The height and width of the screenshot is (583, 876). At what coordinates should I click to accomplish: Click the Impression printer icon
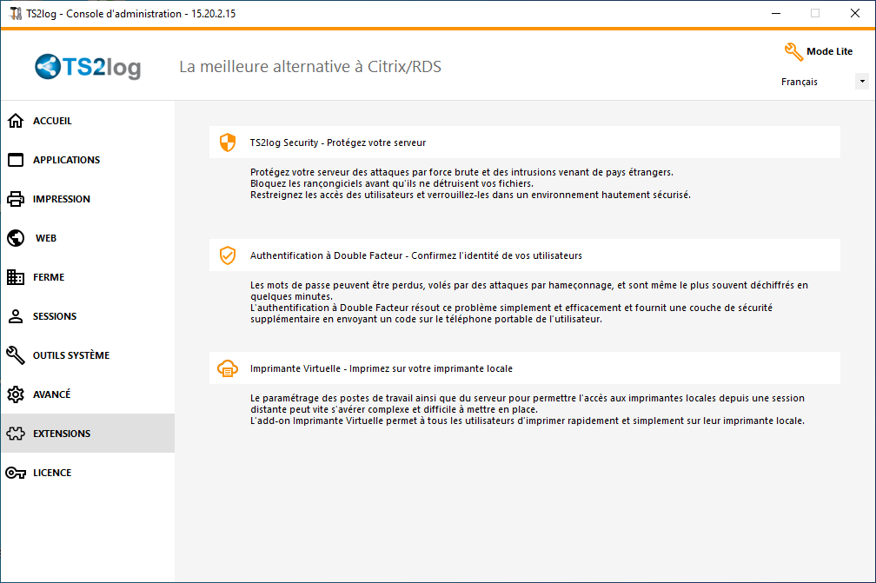pos(16,199)
